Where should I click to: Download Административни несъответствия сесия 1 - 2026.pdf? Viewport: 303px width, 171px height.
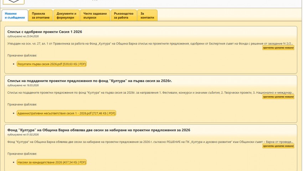66,113
